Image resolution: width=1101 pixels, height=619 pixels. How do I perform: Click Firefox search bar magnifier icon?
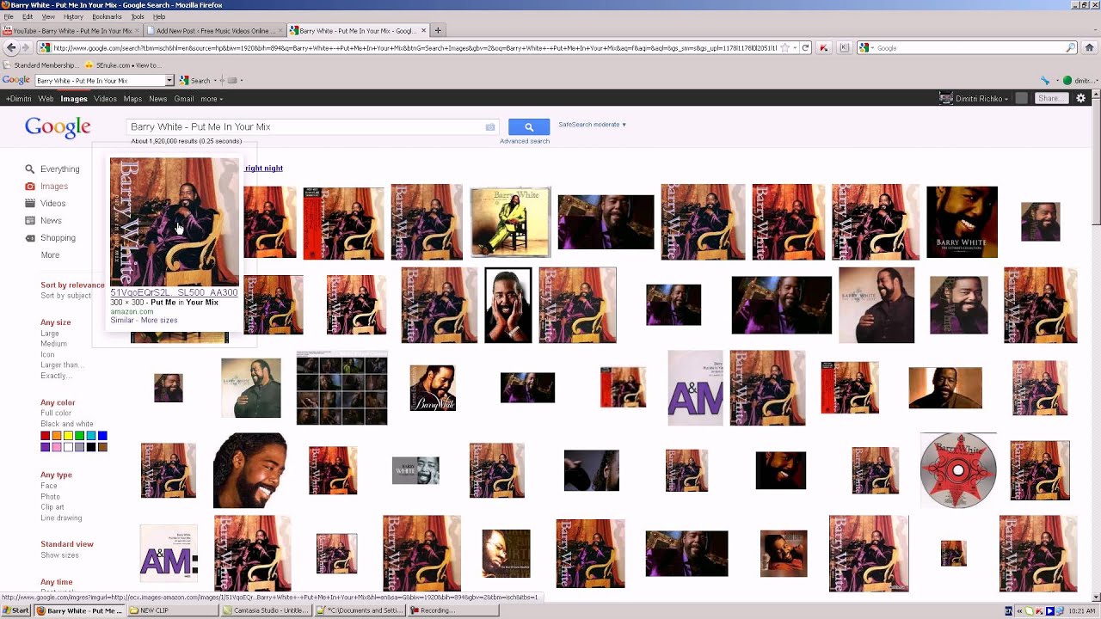(1071, 48)
